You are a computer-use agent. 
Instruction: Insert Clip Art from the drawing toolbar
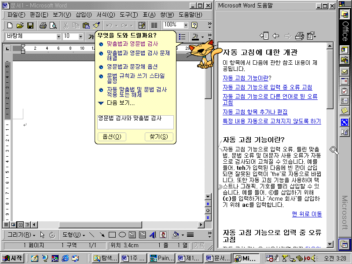click(163, 235)
